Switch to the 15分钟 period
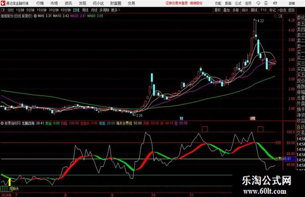 click(x=42, y=10)
